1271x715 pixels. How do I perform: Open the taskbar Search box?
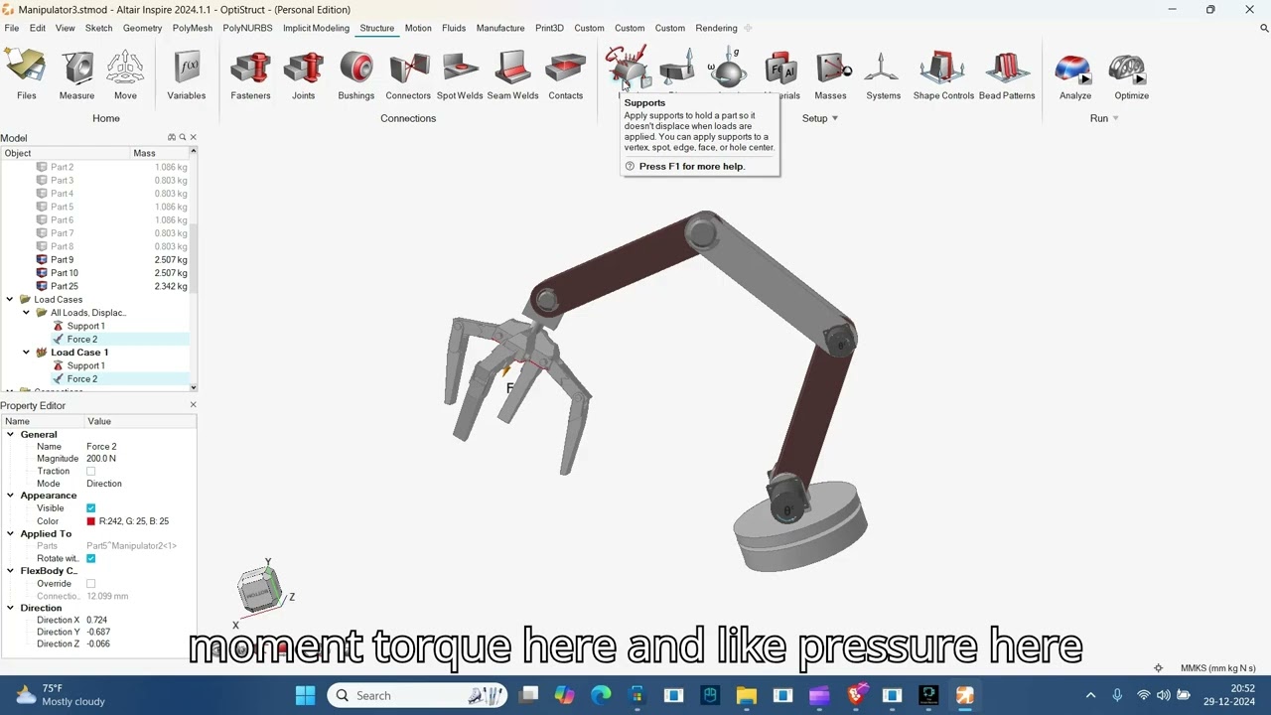point(417,695)
